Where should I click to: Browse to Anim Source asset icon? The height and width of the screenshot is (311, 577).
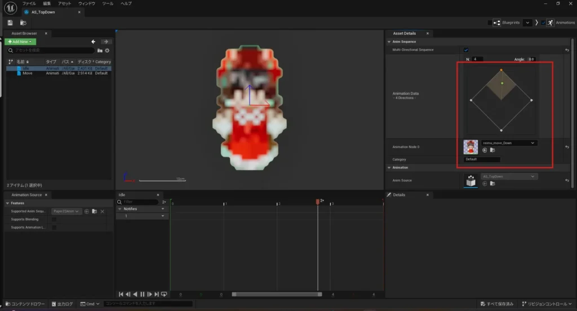492,184
